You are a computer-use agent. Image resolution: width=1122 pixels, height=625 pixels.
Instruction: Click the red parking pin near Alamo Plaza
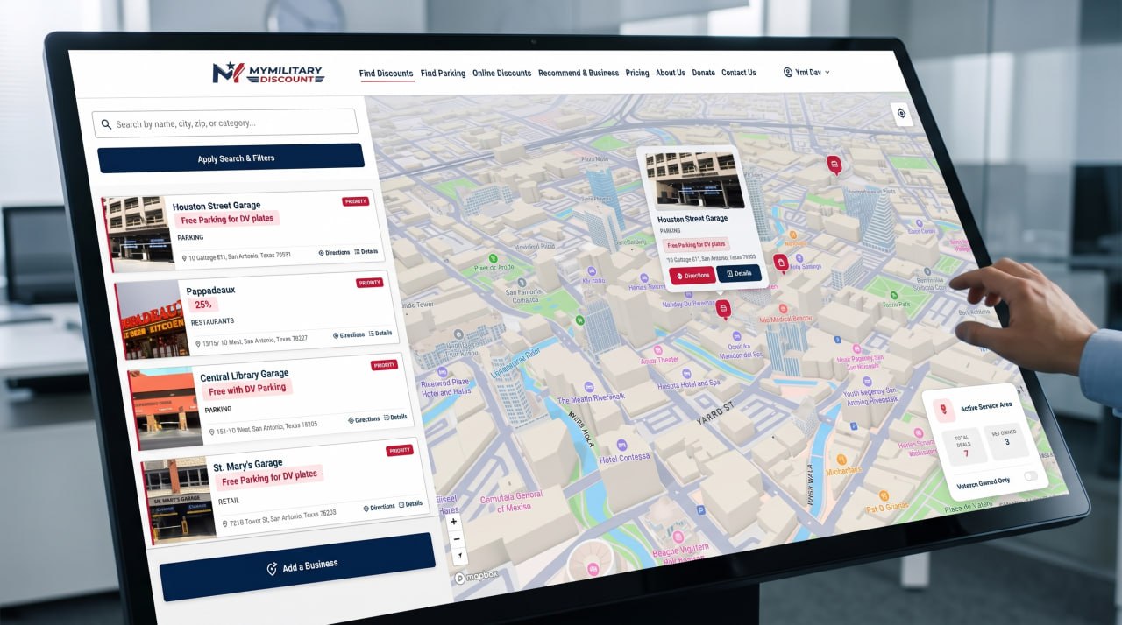[834, 164]
